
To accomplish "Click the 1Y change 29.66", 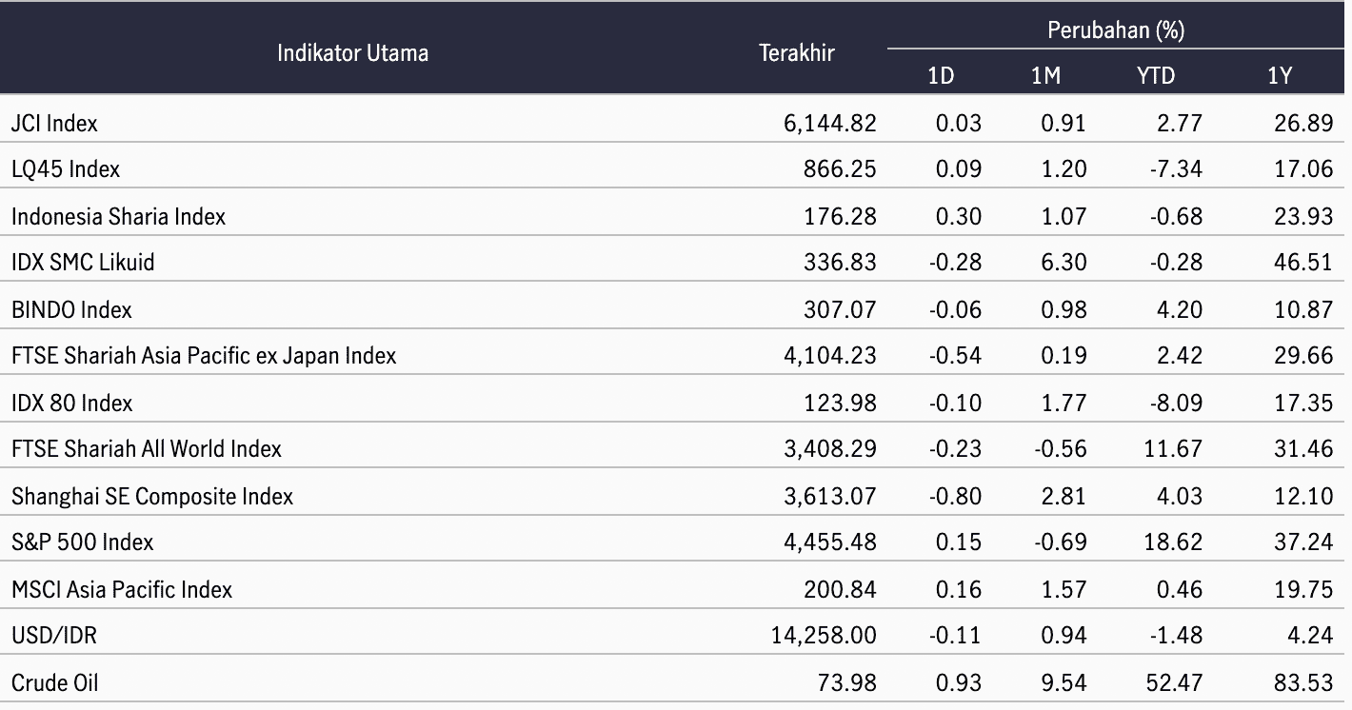I will (1304, 356).
